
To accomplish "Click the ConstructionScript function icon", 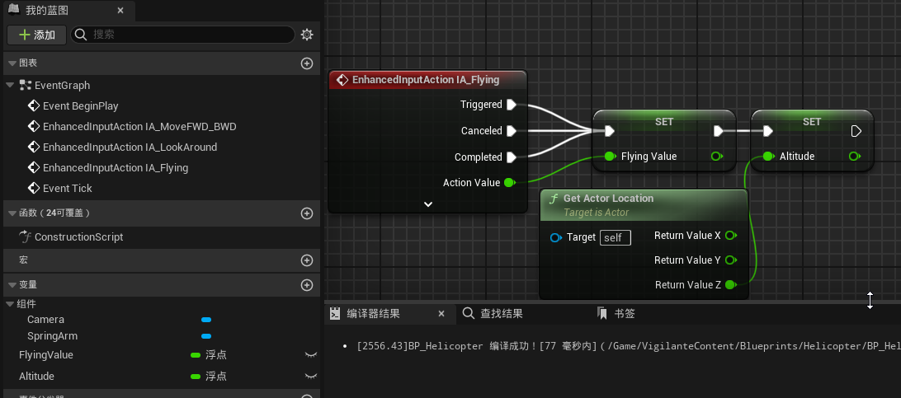I will (x=25, y=236).
